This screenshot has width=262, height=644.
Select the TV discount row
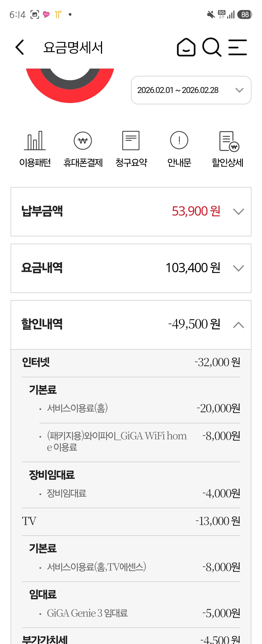[x=131, y=521]
